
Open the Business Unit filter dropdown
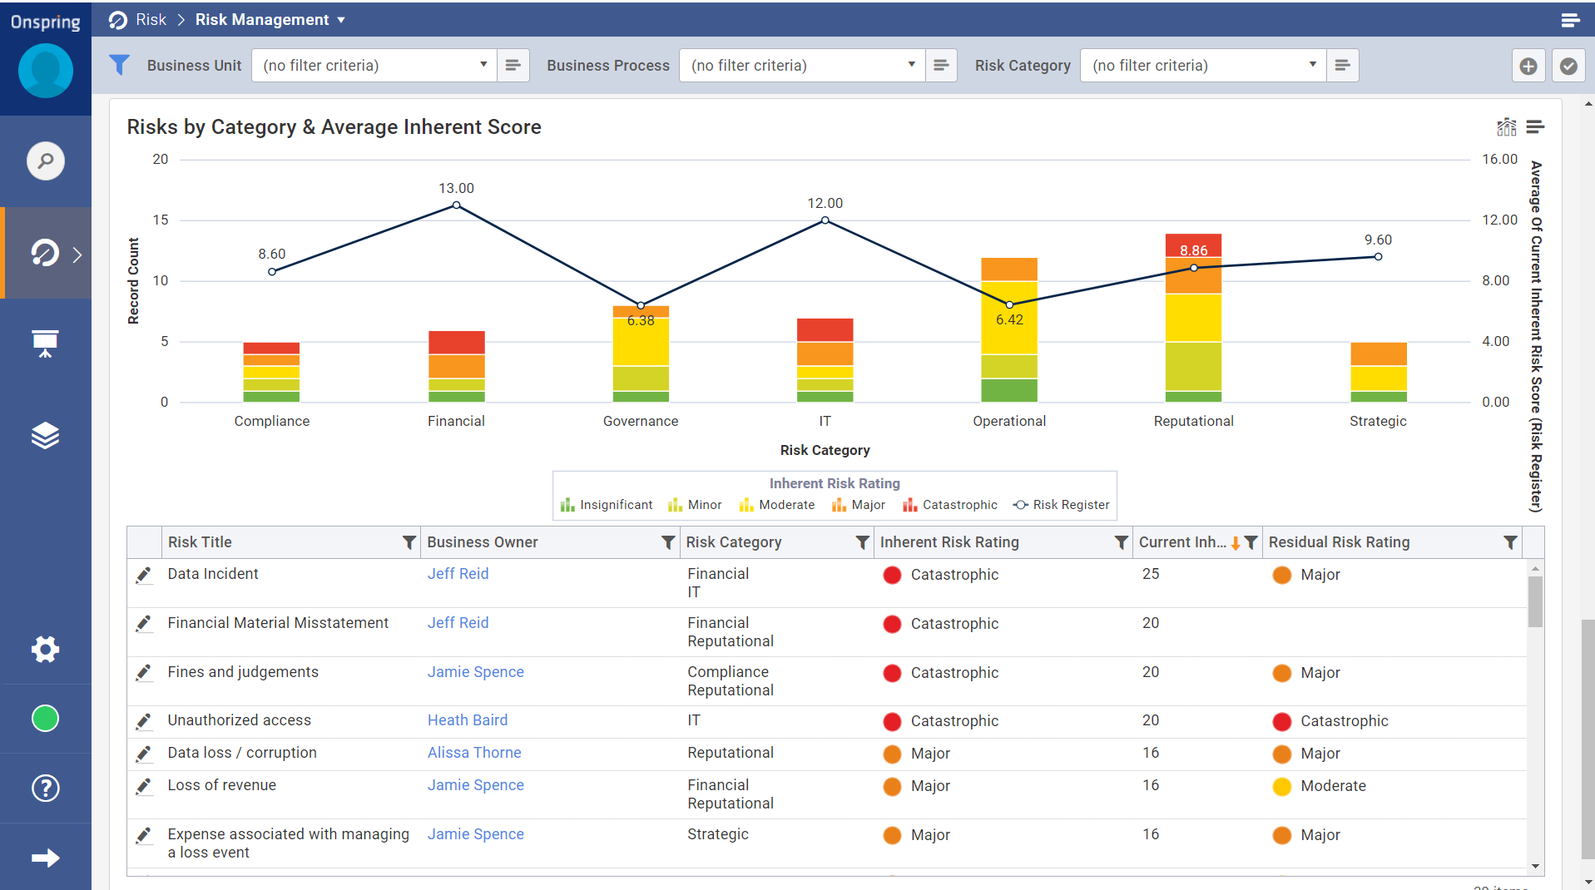click(x=374, y=66)
